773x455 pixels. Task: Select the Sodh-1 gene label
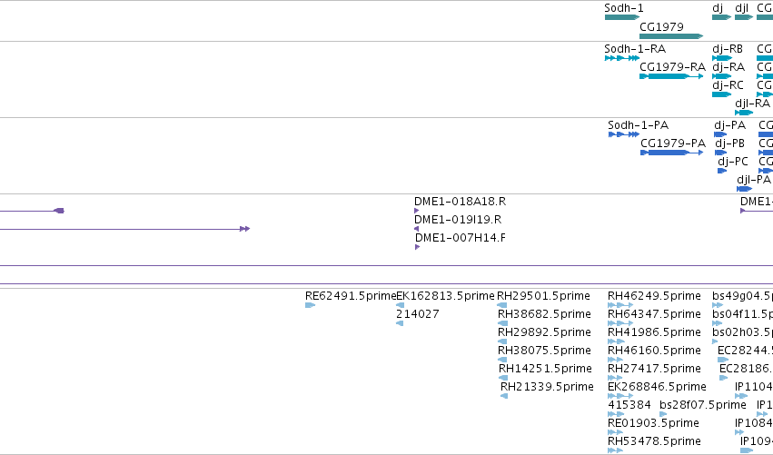[x=624, y=8]
